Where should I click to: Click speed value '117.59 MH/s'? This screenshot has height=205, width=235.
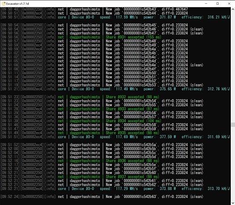pyautogui.click(x=127, y=17)
